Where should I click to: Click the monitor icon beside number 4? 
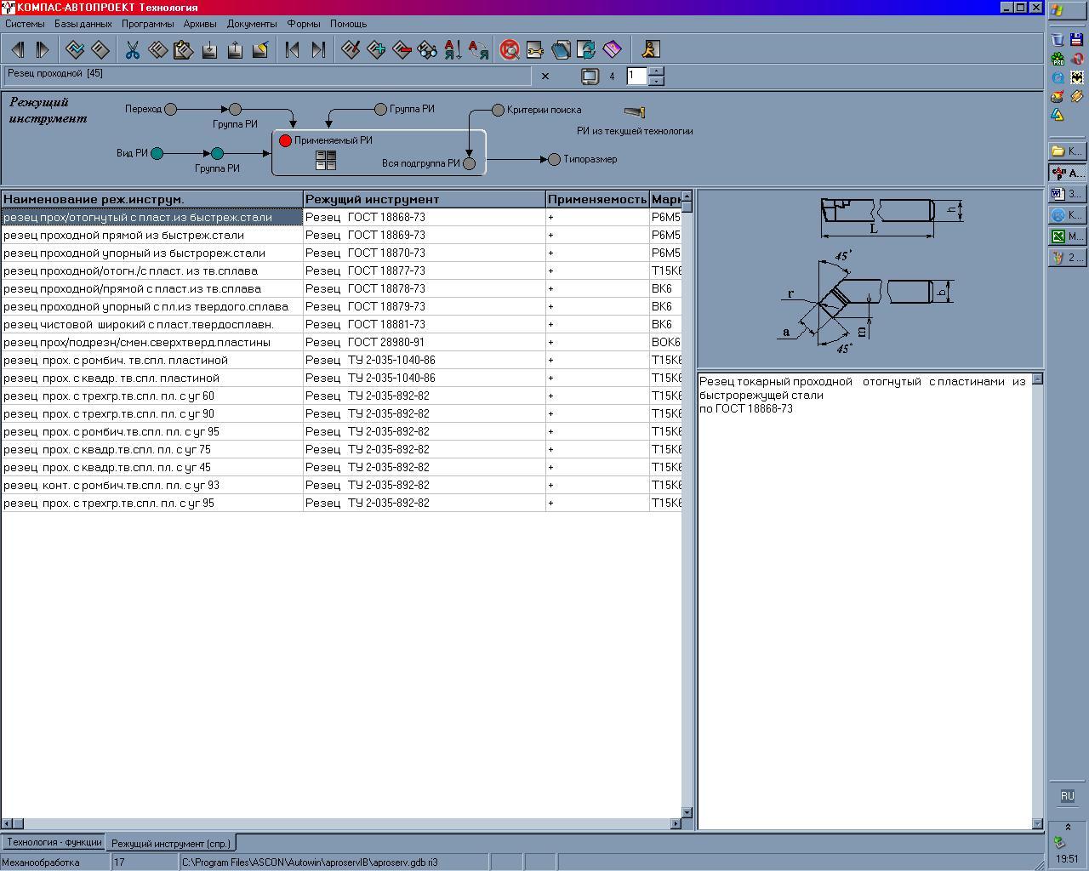590,77
